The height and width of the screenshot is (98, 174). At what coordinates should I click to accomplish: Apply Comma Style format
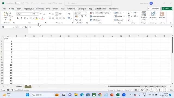pos(85,16)
